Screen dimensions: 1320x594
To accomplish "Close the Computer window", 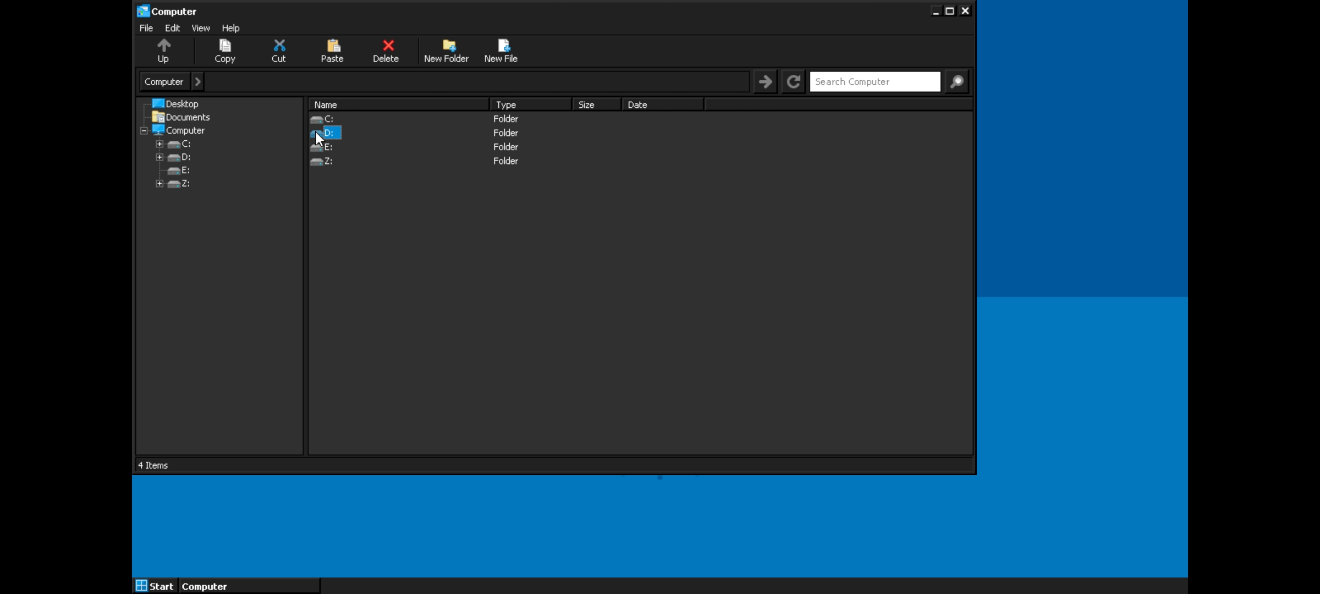I will point(965,11).
